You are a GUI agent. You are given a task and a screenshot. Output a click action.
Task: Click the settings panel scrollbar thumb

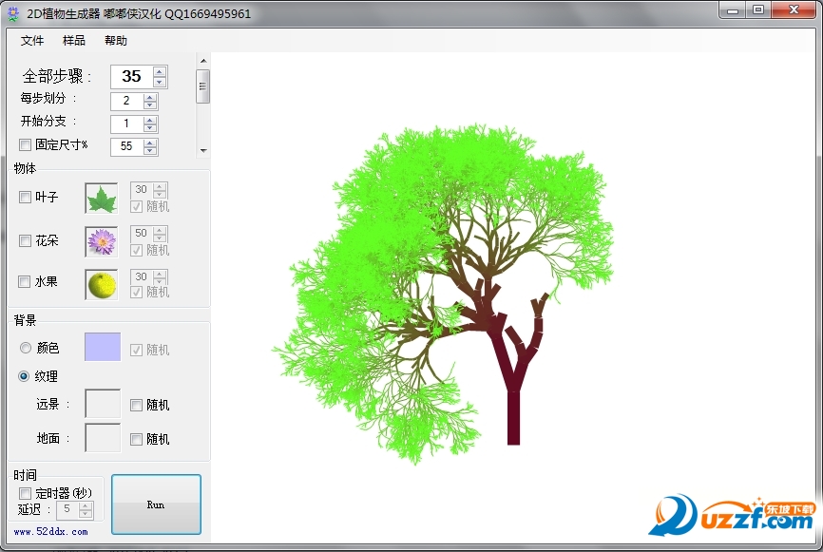click(203, 86)
